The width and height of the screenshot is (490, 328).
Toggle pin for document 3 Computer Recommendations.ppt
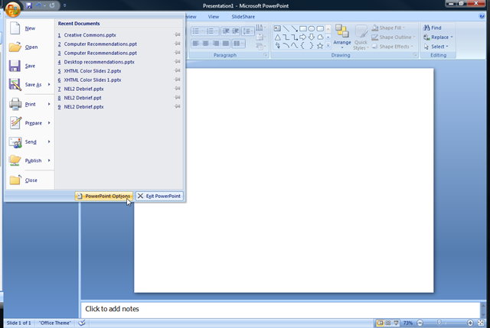(x=178, y=53)
